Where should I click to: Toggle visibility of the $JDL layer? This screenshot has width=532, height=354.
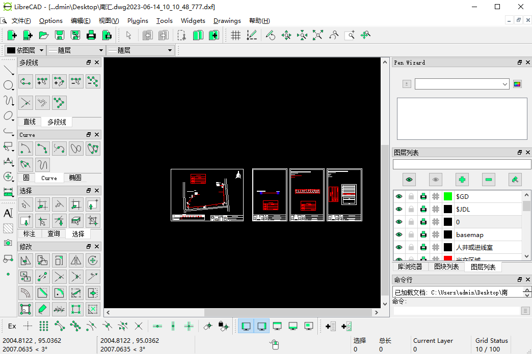tap(399, 210)
